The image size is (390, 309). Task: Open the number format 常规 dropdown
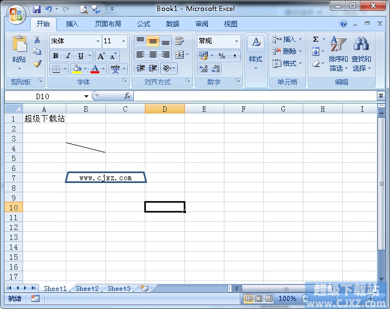coord(236,41)
